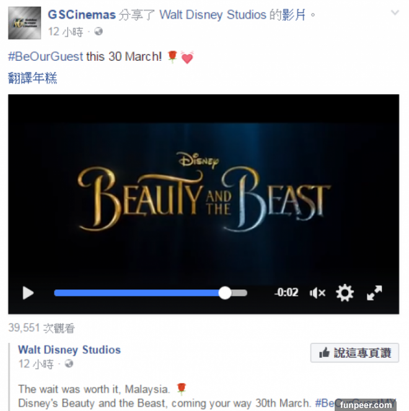Play the Beauty and the Beast video

point(28,293)
